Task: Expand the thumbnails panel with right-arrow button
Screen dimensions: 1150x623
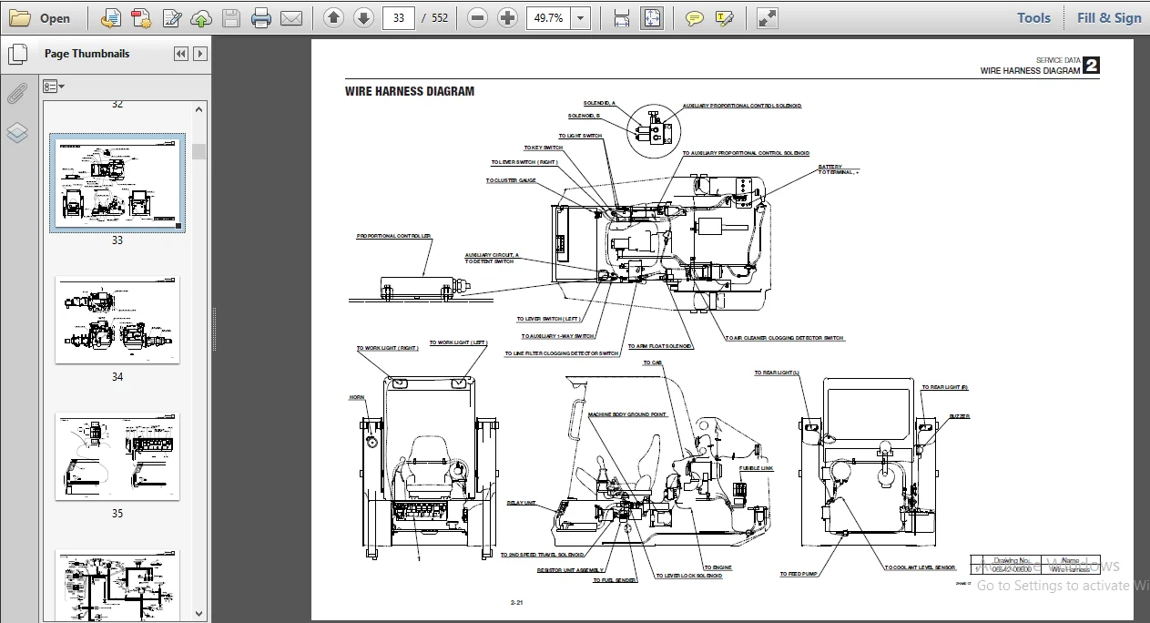Action: 199,54
